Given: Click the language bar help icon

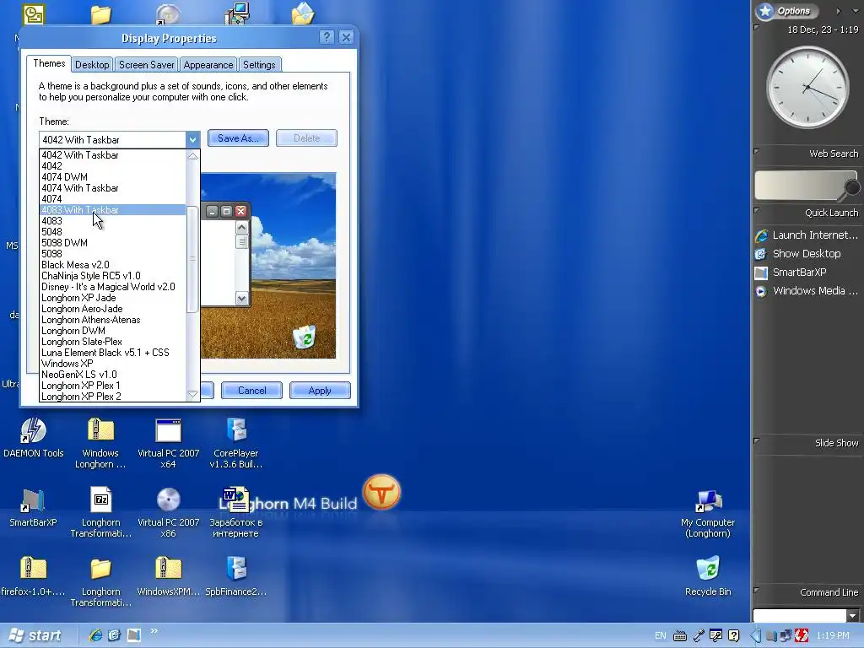Looking at the screenshot, I should click(x=733, y=636).
